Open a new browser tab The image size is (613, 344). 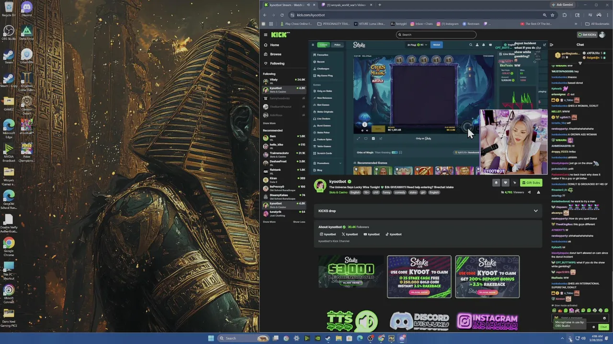pyautogui.click(x=380, y=5)
